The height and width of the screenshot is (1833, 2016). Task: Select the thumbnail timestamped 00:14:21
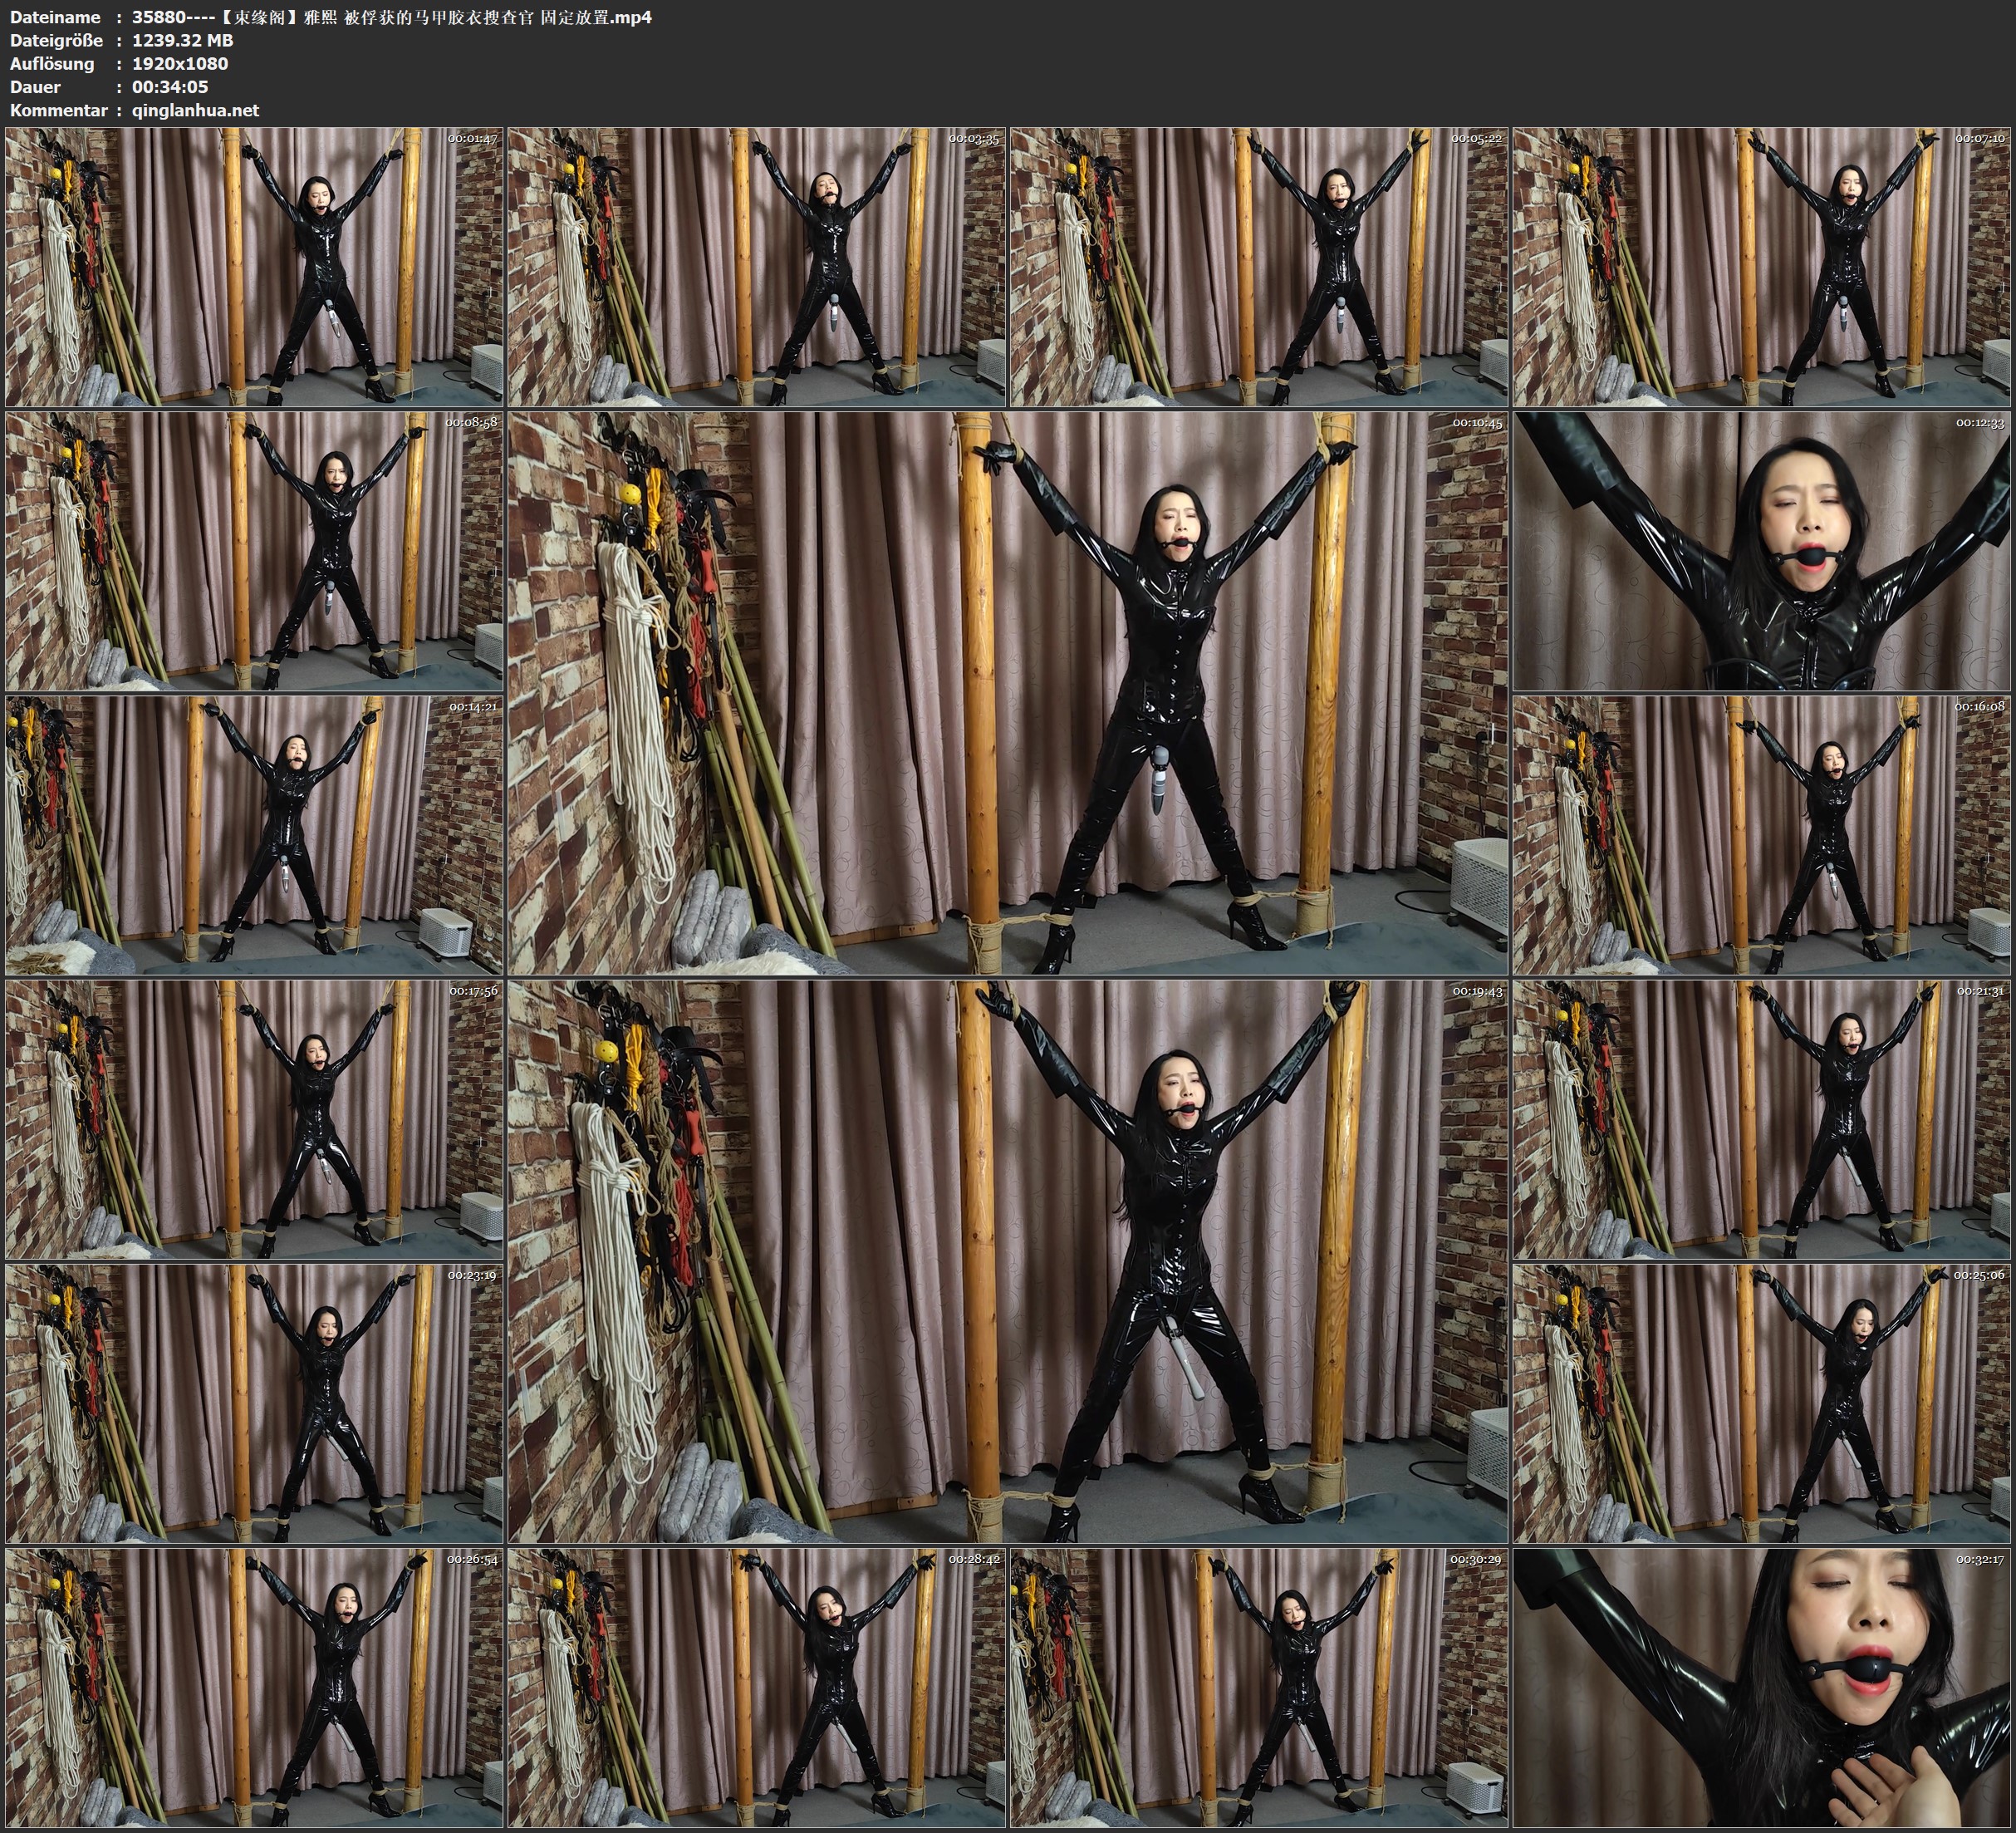tap(254, 834)
